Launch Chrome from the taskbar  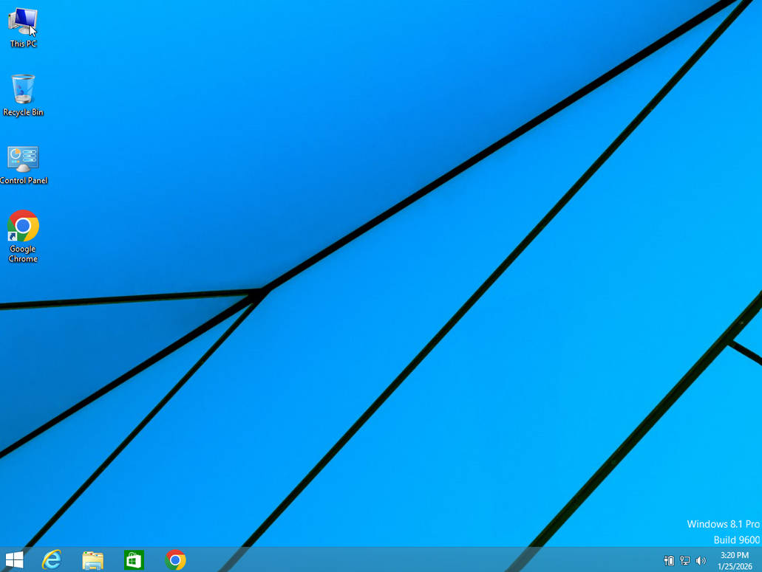point(175,560)
